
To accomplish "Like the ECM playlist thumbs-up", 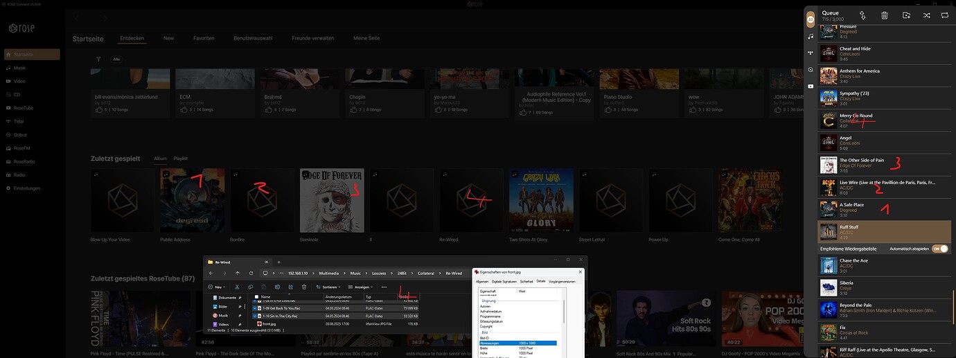I will pyautogui.click(x=183, y=110).
